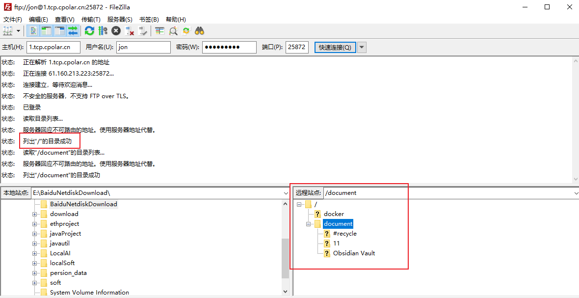The image size is (579, 298).
Task: Click the FileZilla icon in title bar
Action: (7, 7)
